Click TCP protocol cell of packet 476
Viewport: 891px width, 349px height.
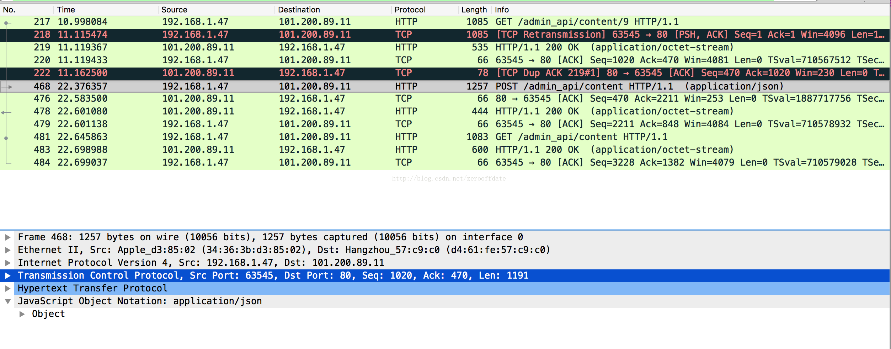(x=404, y=99)
